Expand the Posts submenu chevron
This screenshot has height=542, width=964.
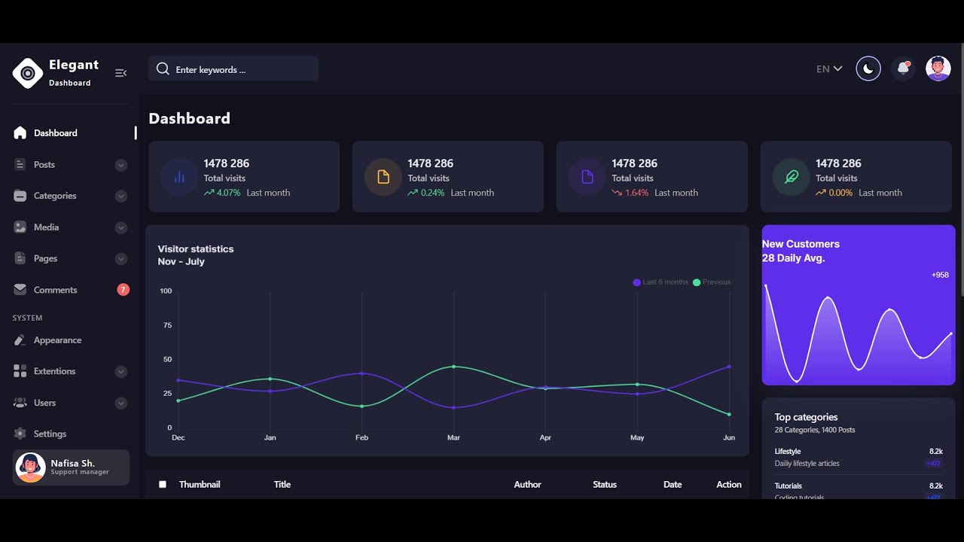click(x=121, y=165)
